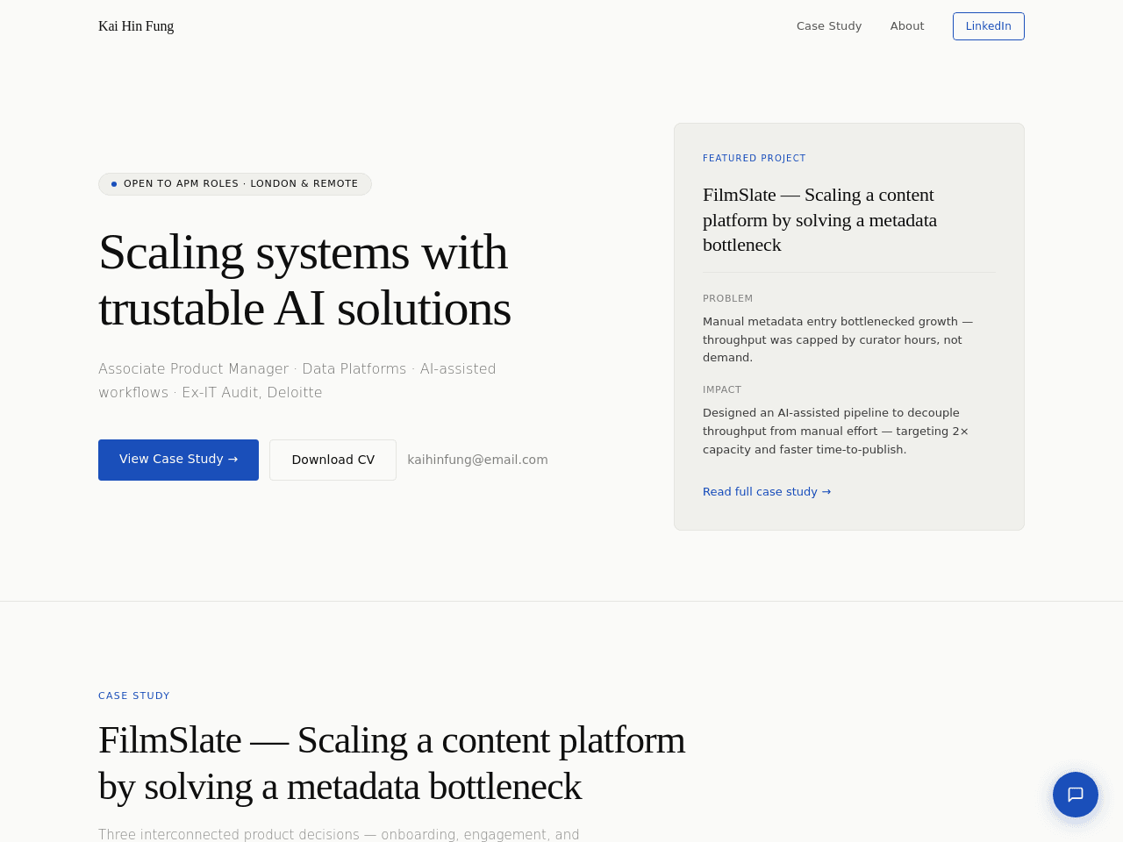Click the hero headline Scaling systems
Viewport: 1123px width, 842px height.
(304, 280)
